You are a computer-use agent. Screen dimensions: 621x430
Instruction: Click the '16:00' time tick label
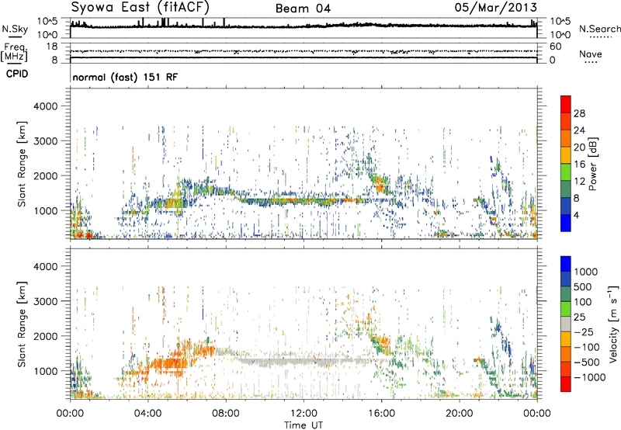click(381, 414)
